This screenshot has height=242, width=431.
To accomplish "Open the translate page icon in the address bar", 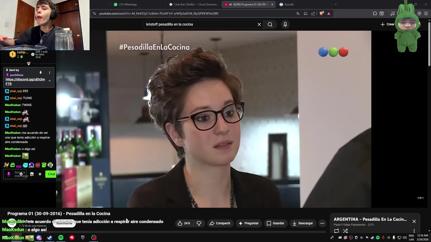I will 298,13.
